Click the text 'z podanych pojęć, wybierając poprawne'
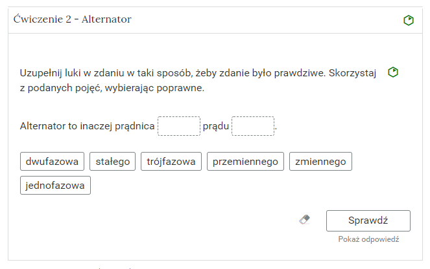 pyautogui.click(x=112, y=88)
